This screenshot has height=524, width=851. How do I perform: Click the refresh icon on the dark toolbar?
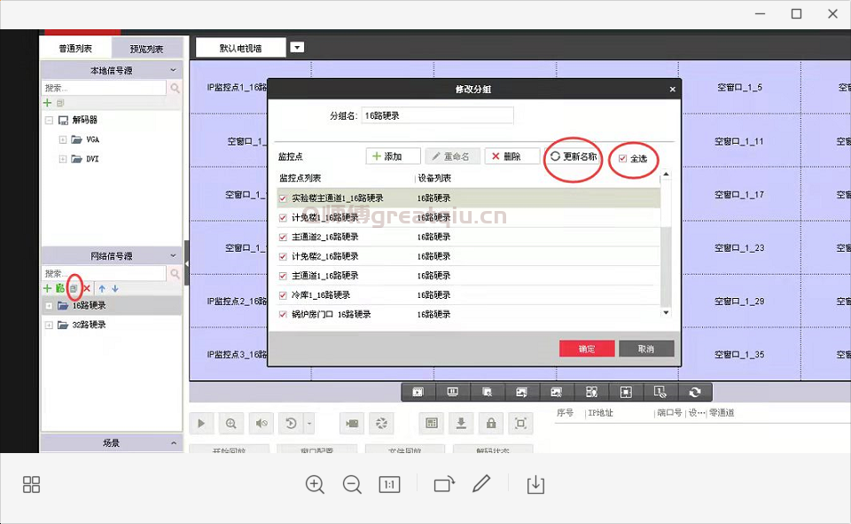coord(695,391)
